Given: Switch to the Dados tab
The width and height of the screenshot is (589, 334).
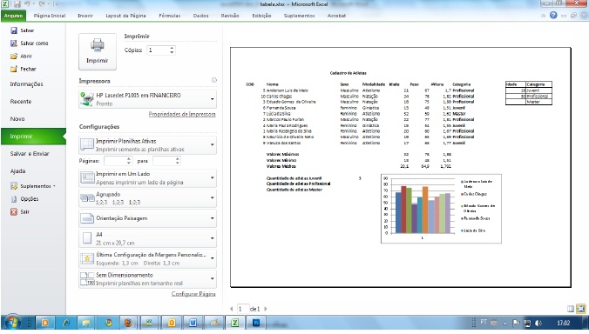Looking at the screenshot, I should pos(200,16).
